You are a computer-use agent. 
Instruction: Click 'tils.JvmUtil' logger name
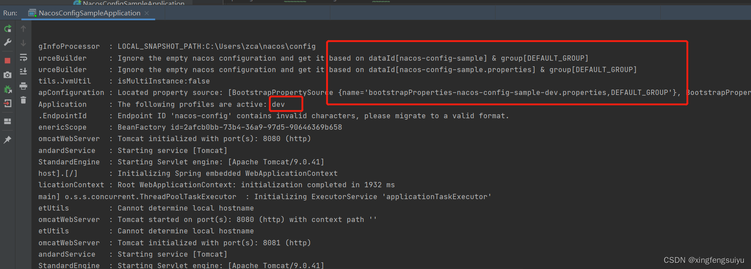65,81
